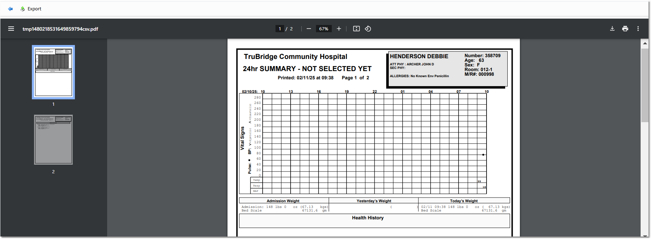Select page 2 thumbnail
Image resolution: width=651 pixels, height=239 pixels.
pos(53,140)
